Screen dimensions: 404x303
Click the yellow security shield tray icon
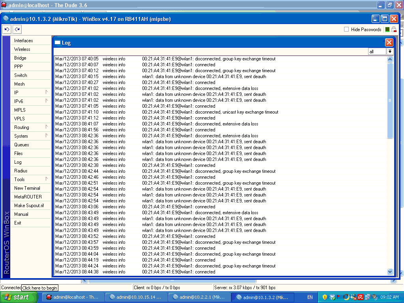(x=325, y=297)
